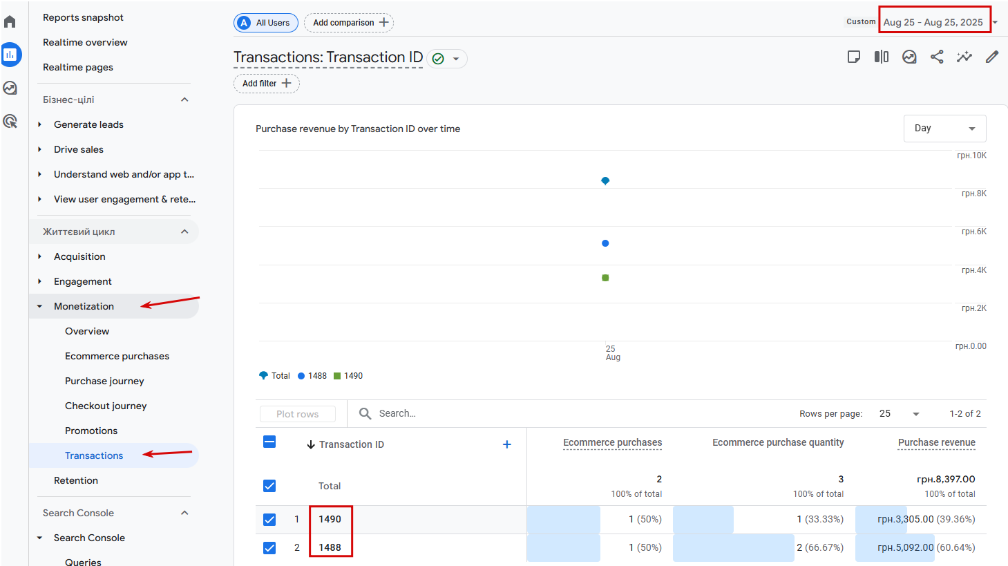Uncheck the checkbox for transaction 1488

[x=269, y=548]
